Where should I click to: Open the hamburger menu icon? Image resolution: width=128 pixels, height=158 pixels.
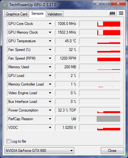pos(121,13)
